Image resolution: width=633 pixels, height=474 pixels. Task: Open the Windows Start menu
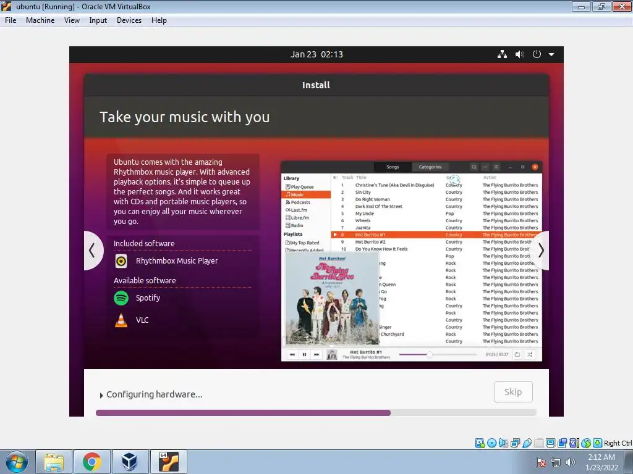click(17, 462)
